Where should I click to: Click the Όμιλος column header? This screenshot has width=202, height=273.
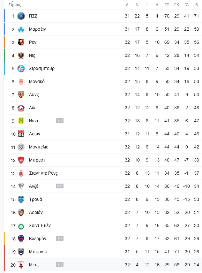pyautogui.click(x=15, y=5)
